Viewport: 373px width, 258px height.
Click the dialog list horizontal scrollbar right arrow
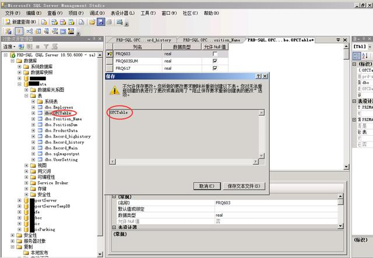[255, 161]
